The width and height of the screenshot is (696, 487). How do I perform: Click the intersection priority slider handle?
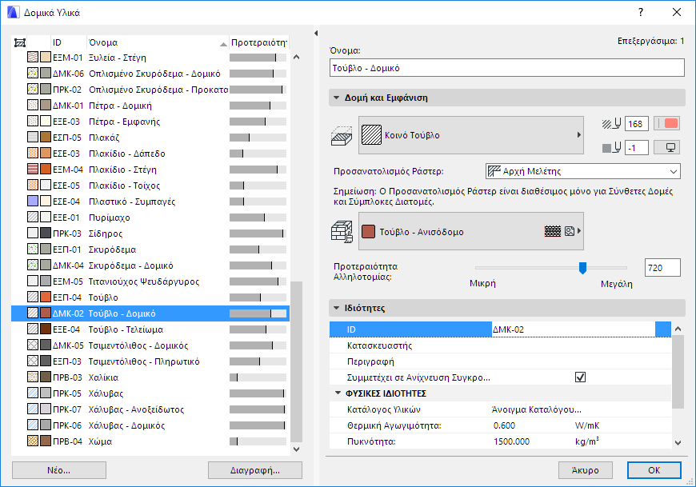pyautogui.click(x=583, y=268)
